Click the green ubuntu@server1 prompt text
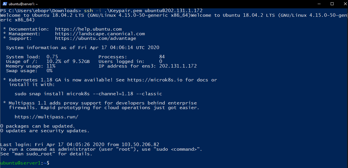Viewport: 348px width, 168px height. click(21, 163)
